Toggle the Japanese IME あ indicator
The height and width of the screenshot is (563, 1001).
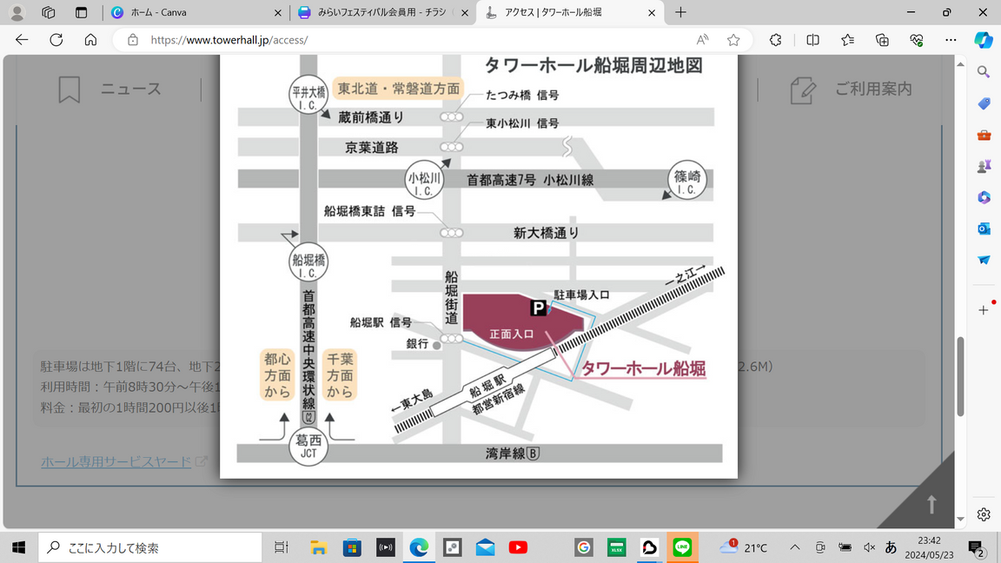[x=892, y=547]
